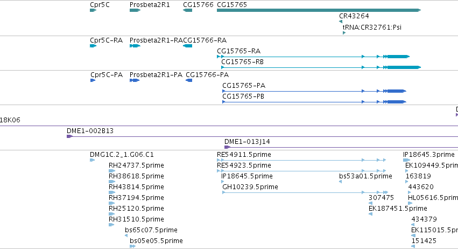This screenshot has width=458, height=249.
Task: Select the Cpr5C gene arrow glyph
Action: pyautogui.click(x=93, y=11)
